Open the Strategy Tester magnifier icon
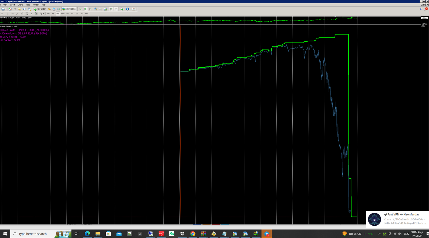The image size is (429, 238). 29,9
